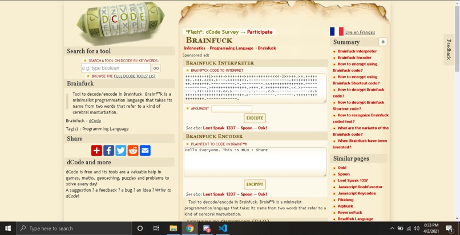
Task: Open Deadfish Language similar page
Action: (x=355, y=219)
